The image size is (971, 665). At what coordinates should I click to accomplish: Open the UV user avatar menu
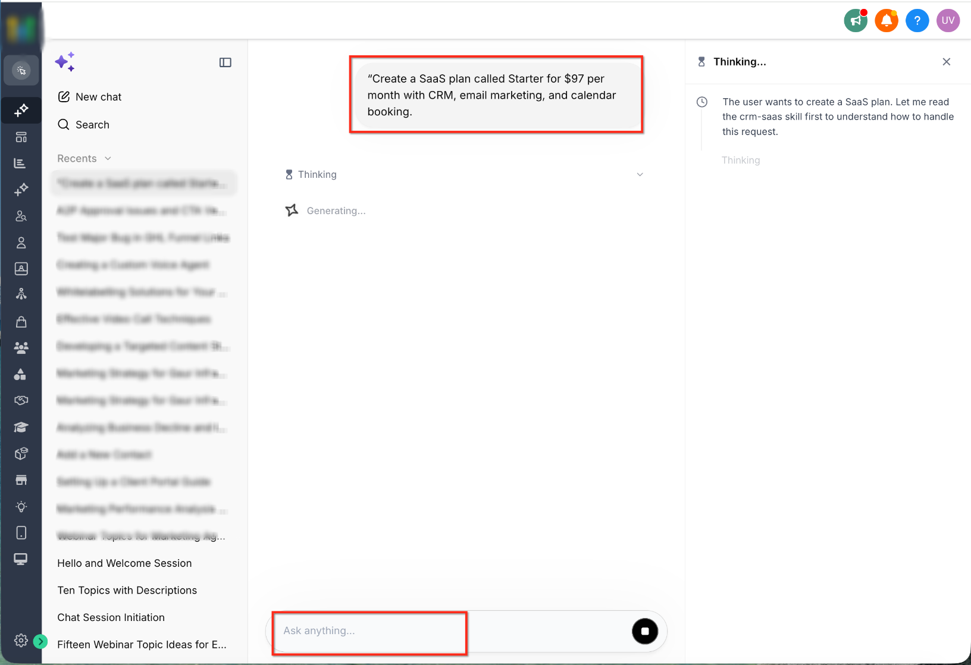click(x=948, y=21)
